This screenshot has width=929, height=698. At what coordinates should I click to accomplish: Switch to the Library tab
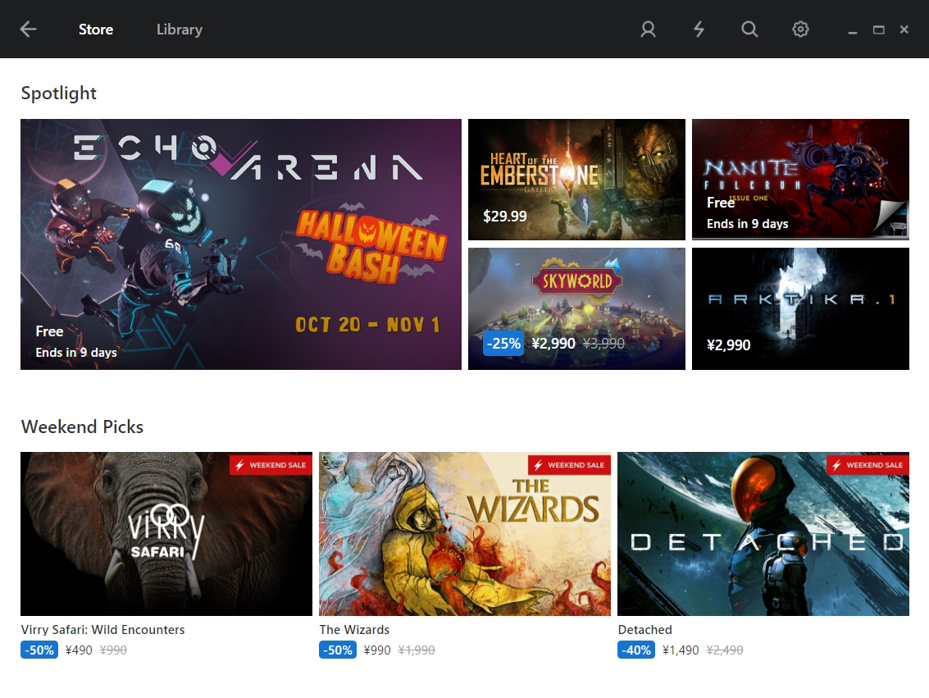pos(180,30)
